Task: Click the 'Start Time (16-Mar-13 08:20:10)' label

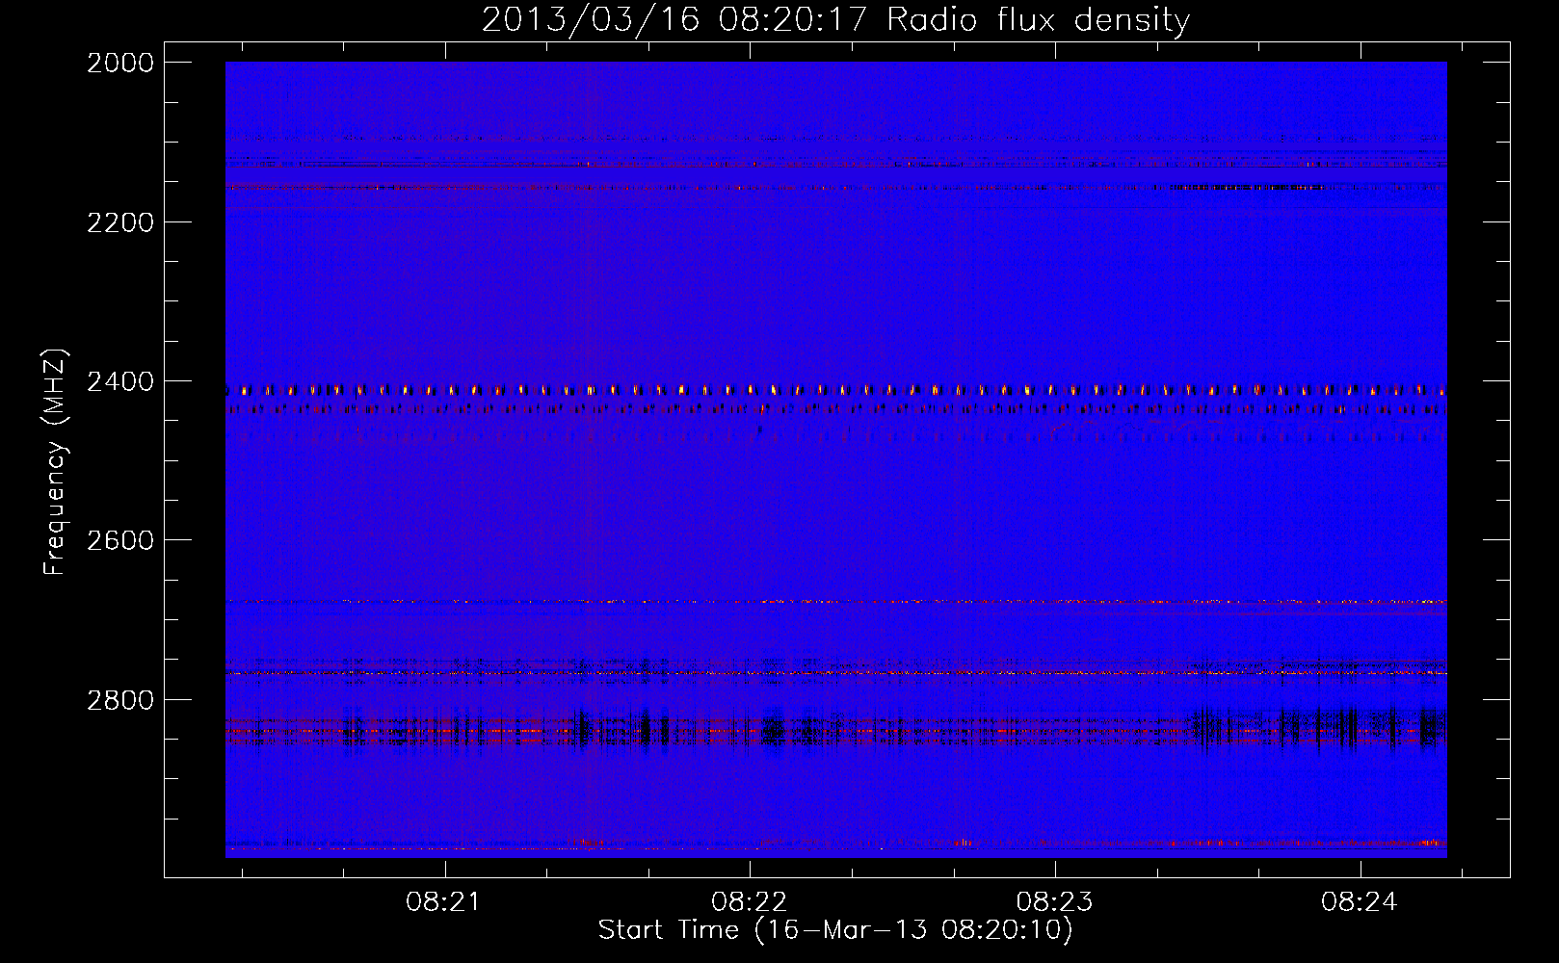Action: pyautogui.click(x=835, y=930)
